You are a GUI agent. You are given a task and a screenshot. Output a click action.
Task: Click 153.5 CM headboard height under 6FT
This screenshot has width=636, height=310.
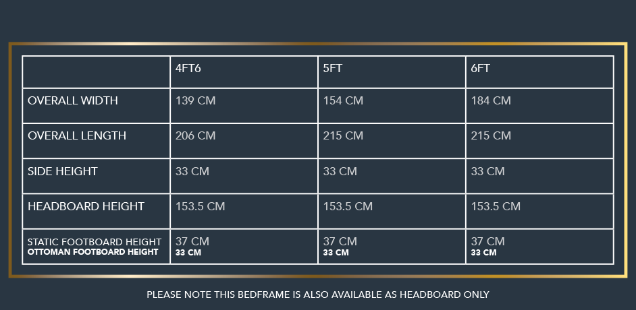[496, 207]
